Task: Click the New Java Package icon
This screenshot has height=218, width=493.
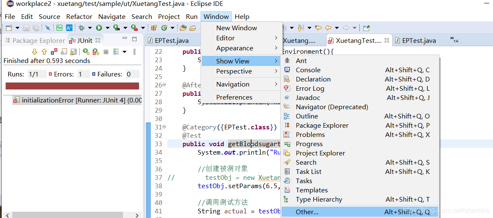Action: [154, 28]
